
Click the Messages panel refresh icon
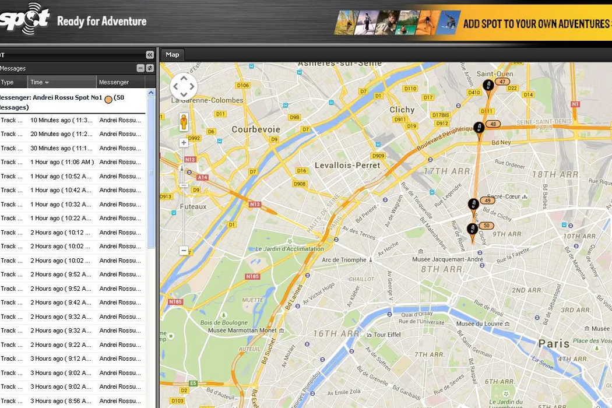(x=150, y=68)
